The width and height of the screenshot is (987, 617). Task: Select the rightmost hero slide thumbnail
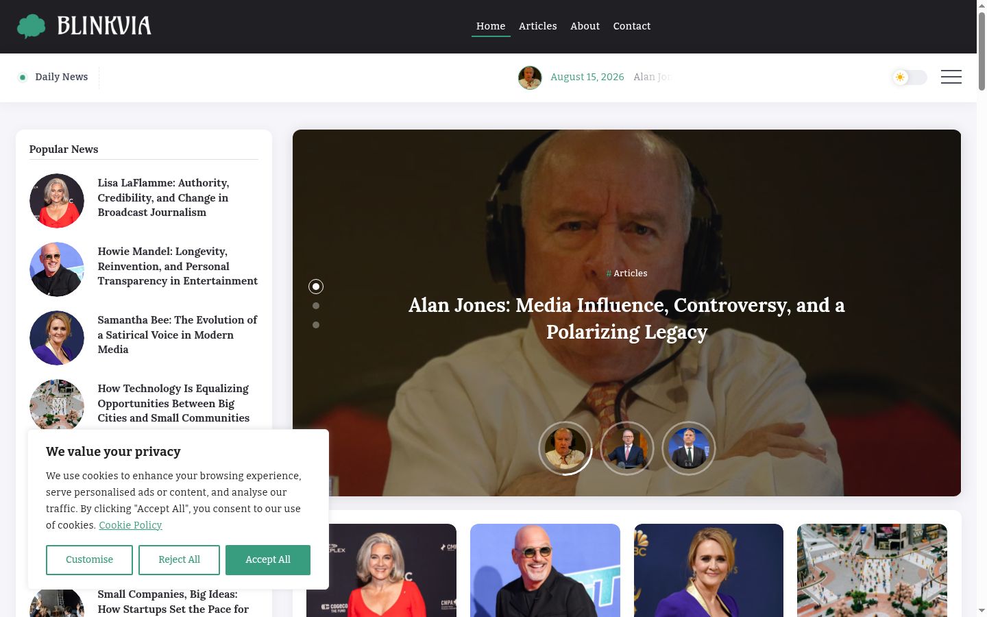click(x=689, y=448)
